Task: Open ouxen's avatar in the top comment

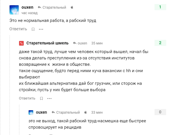Action: [x=14, y=10]
